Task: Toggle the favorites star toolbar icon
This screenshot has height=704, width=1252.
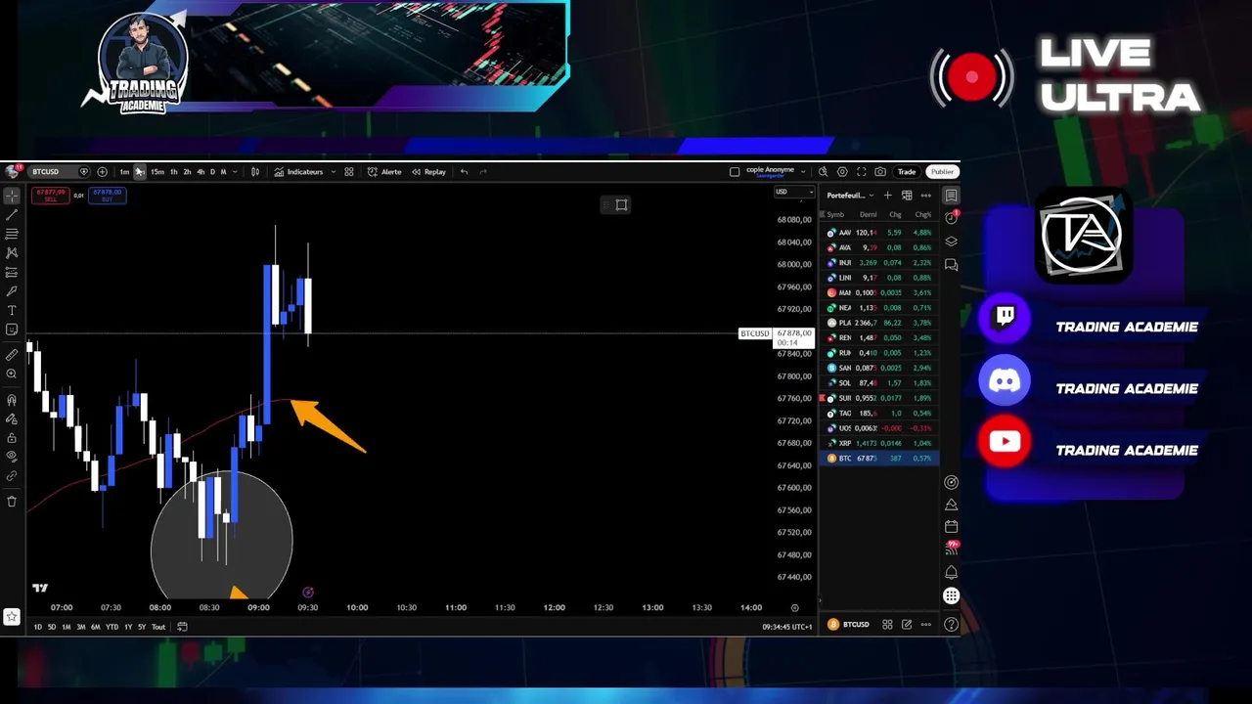Action: (11, 617)
